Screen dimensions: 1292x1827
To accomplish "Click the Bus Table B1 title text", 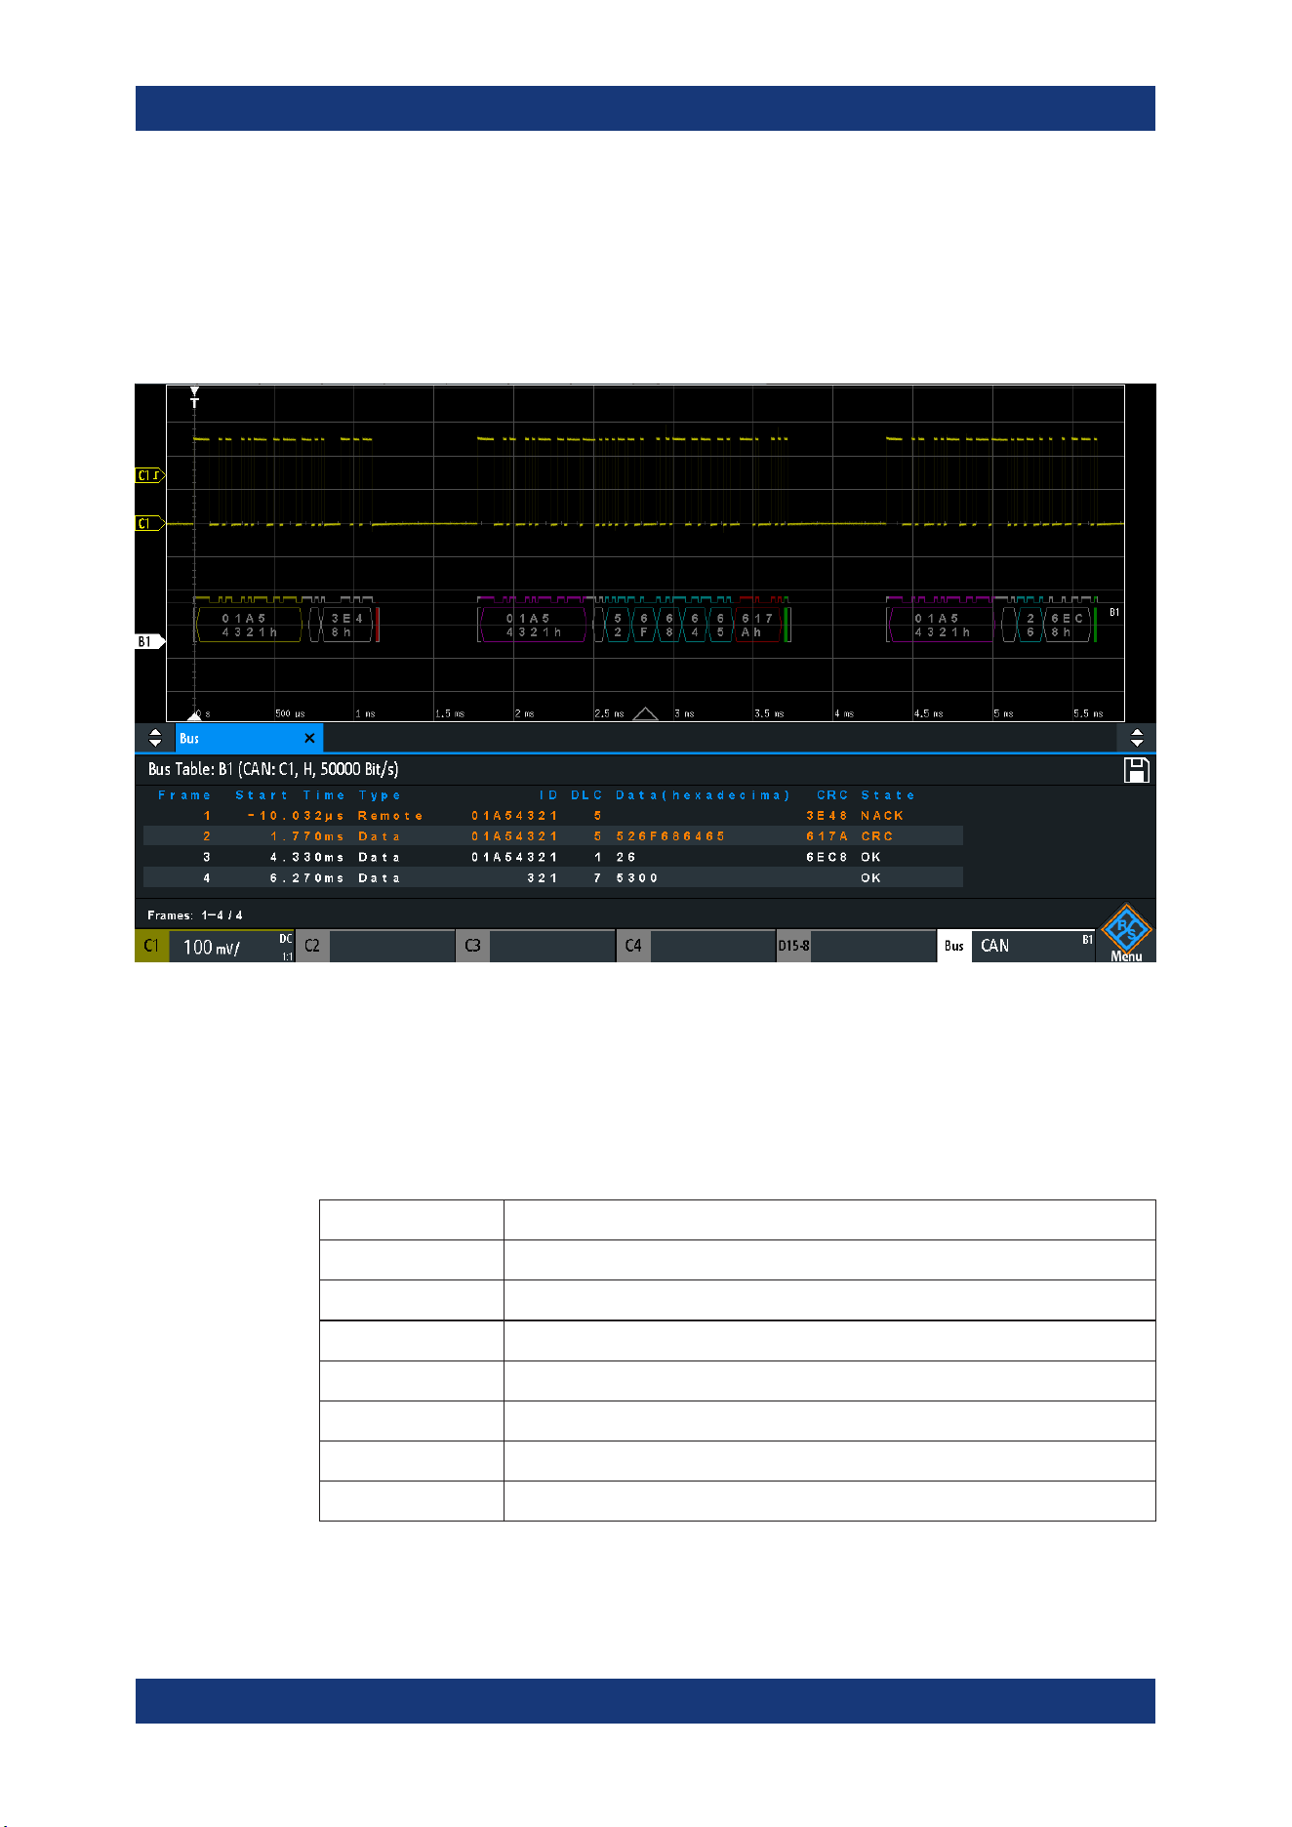I will coord(273,769).
